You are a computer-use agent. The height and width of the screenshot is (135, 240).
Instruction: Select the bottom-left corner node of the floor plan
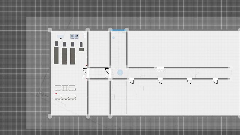coord(50,116)
